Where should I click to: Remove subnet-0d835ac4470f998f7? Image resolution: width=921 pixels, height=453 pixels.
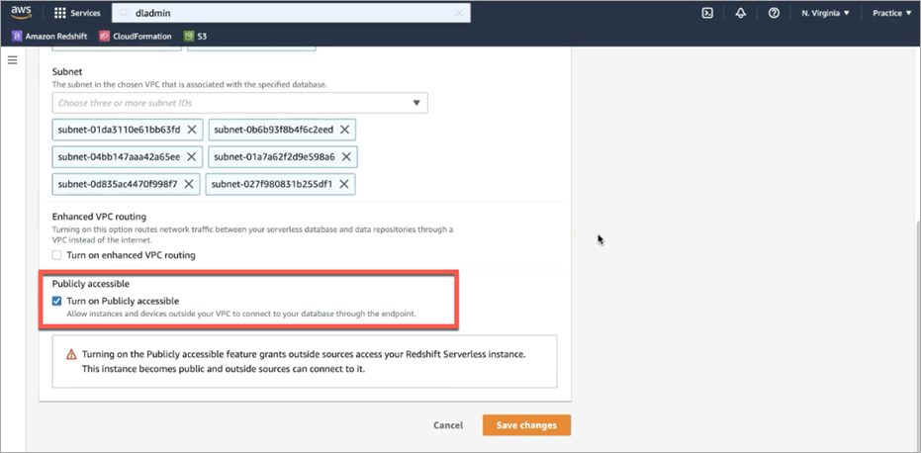coord(189,184)
